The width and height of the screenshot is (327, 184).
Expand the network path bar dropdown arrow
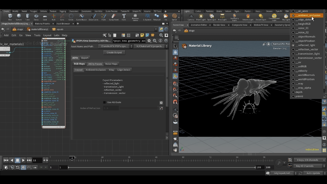point(156,29)
